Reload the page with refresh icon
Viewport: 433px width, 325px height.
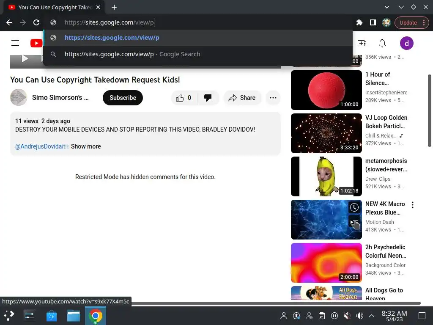(x=36, y=22)
